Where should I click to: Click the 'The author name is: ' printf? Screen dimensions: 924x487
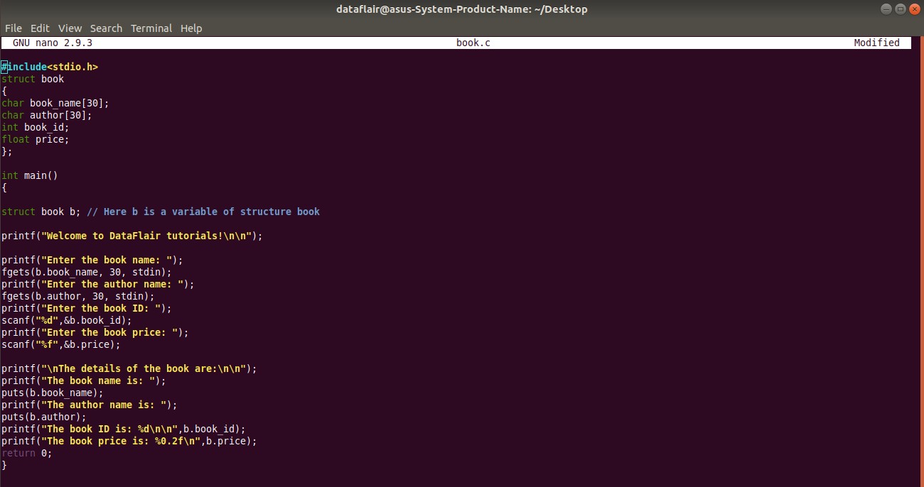coord(90,405)
